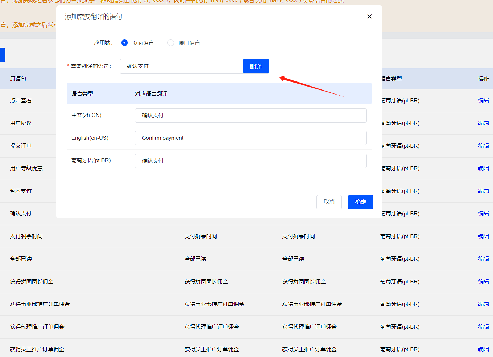Confirm with the 确定 button
This screenshot has height=357, width=493.
click(361, 202)
